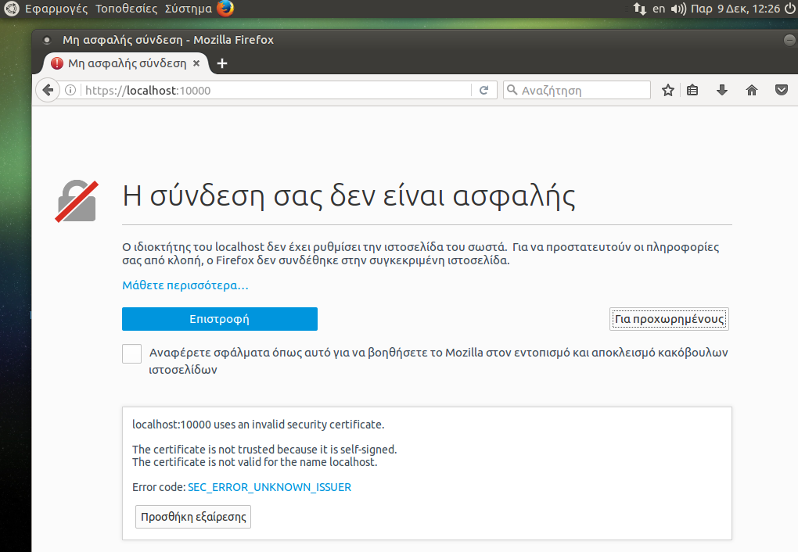Click the Για προχωρημένους button

click(x=669, y=319)
